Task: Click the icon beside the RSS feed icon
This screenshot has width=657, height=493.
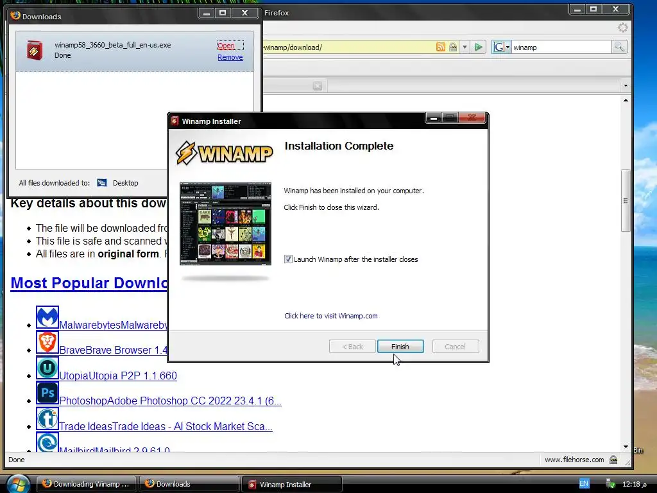Action: click(453, 47)
